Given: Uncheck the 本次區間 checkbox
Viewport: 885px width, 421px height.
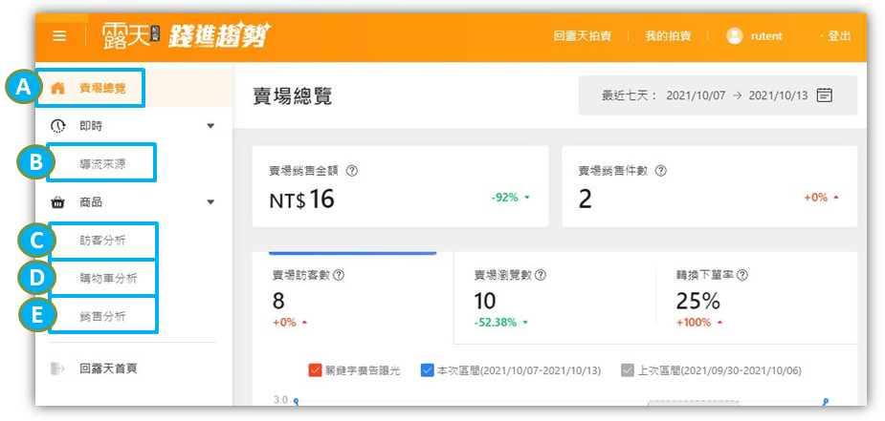Looking at the screenshot, I should pos(428,370).
